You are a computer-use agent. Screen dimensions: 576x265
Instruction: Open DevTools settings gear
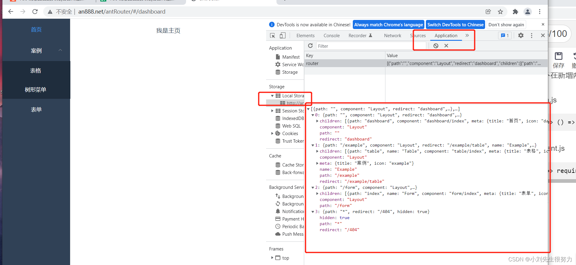tap(521, 35)
